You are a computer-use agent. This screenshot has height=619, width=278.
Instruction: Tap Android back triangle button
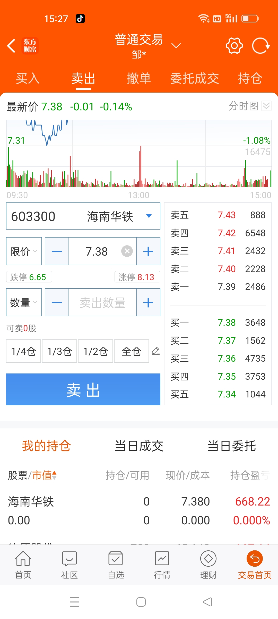[x=207, y=602]
